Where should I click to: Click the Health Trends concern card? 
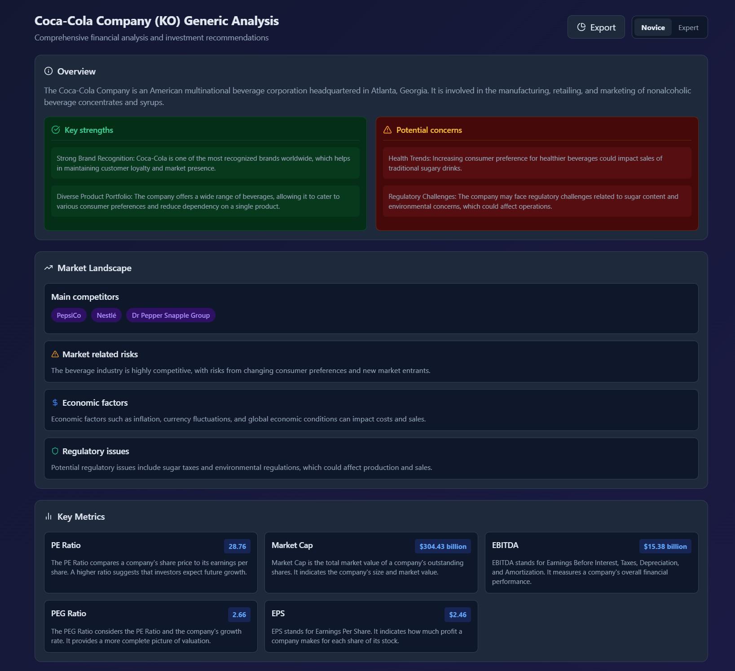tap(537, 163)
